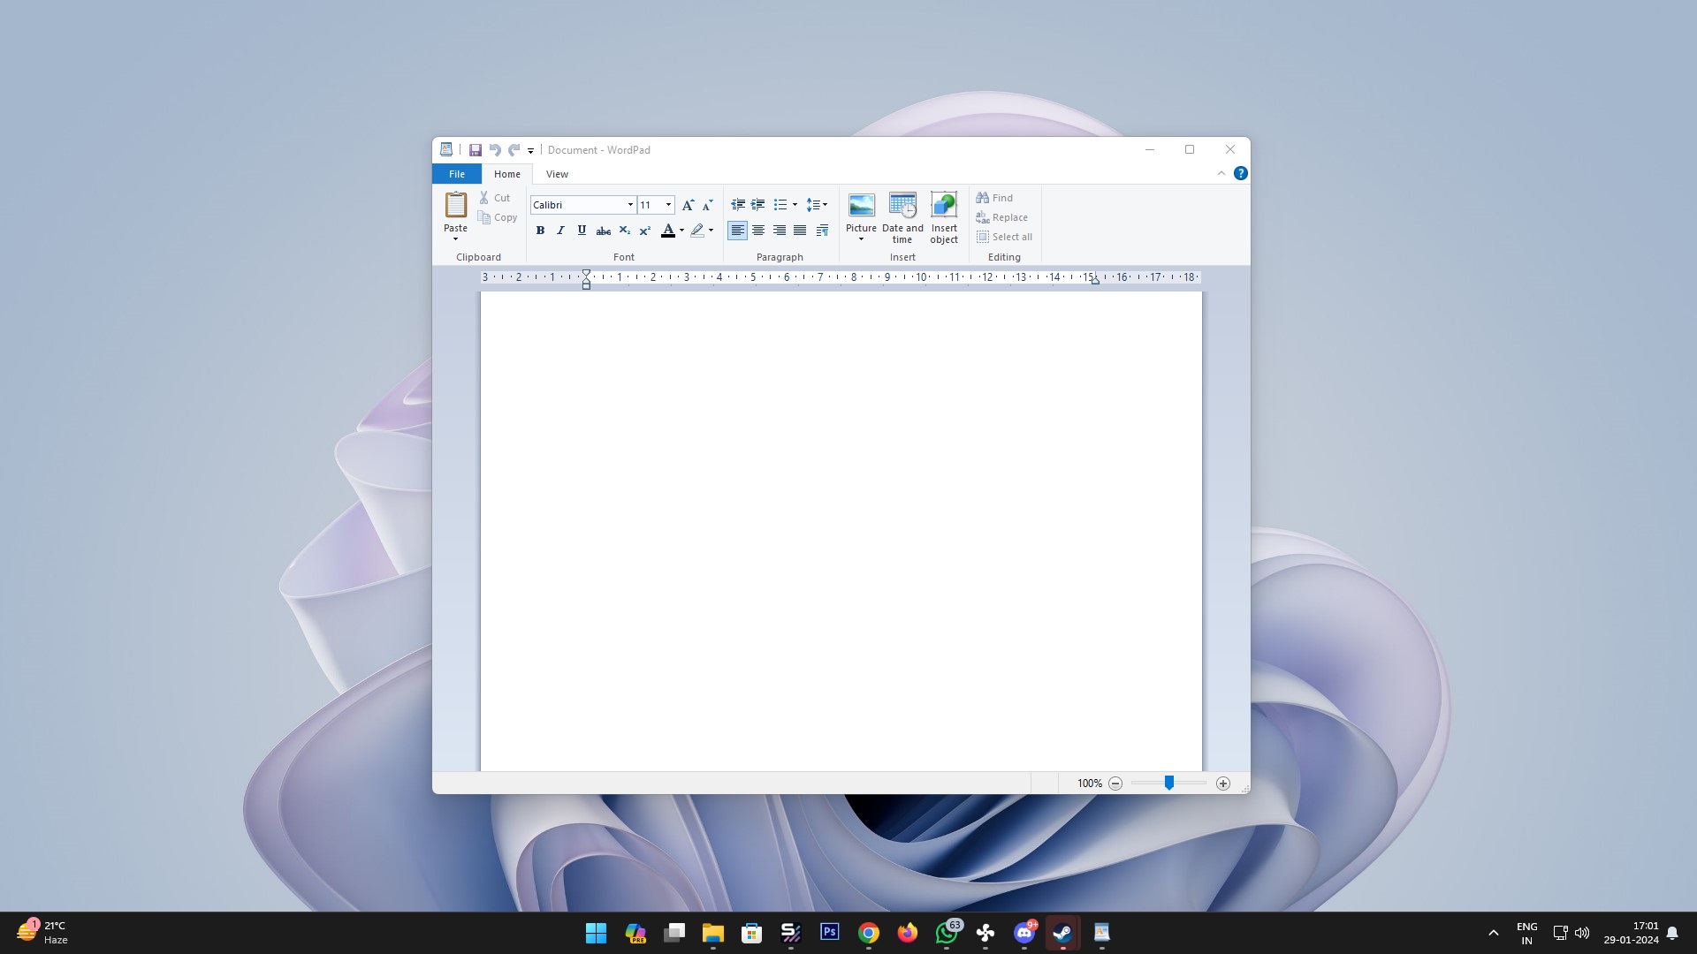The image size is (1697, 954).
Task: Click the document zoom percentage input
Action: pyautogui.click(x=1089, y=783)
